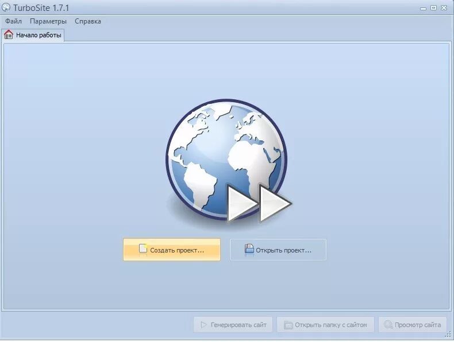Click the folder icon on Открыть папку с сайтом
This screenshot has height=342, width=454.
(288, 325)
